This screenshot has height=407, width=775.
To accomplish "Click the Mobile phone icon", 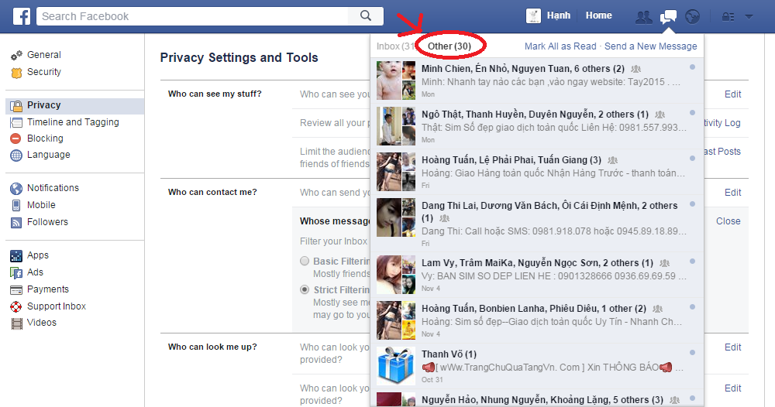I will tap(16, 205).
